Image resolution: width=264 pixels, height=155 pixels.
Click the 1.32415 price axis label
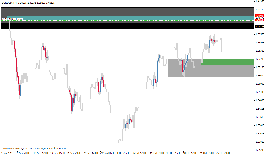[260, 134]
